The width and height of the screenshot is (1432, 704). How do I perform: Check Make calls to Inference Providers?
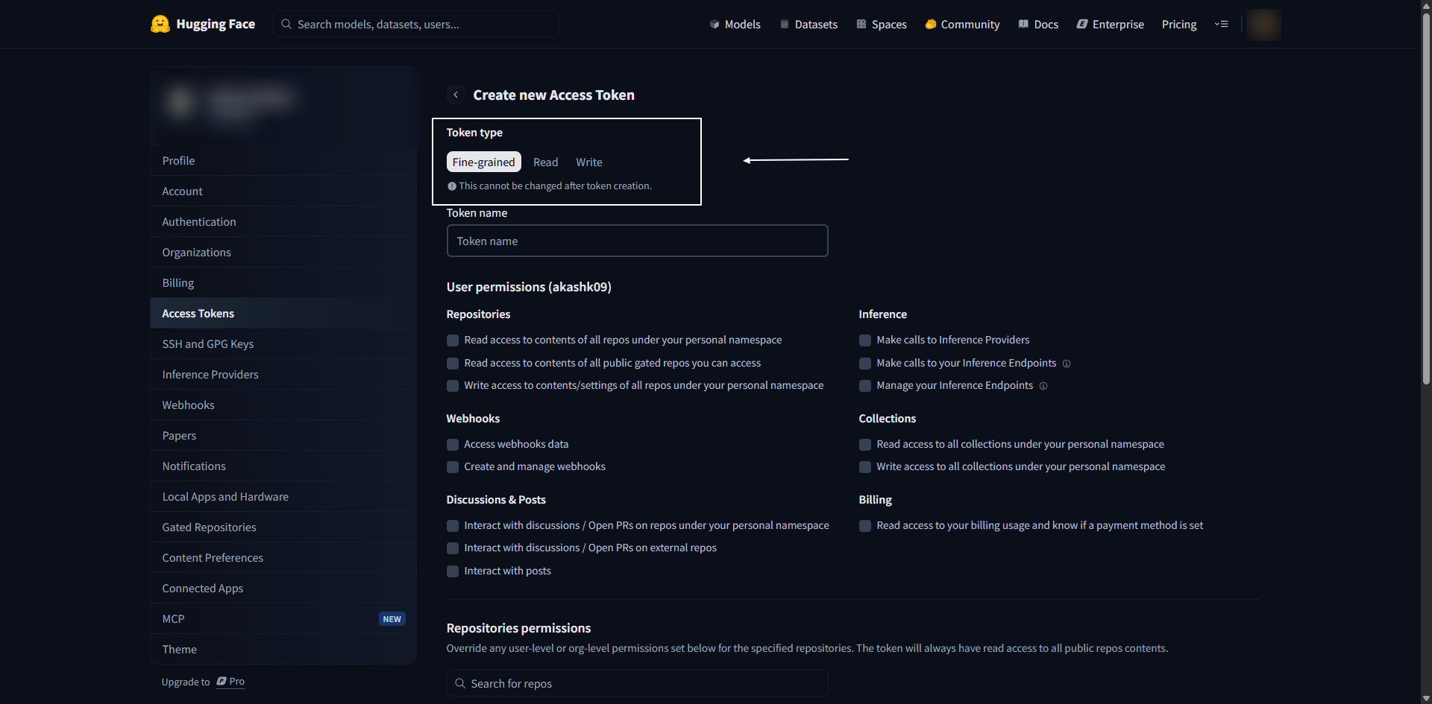click(x=865, y=340)
